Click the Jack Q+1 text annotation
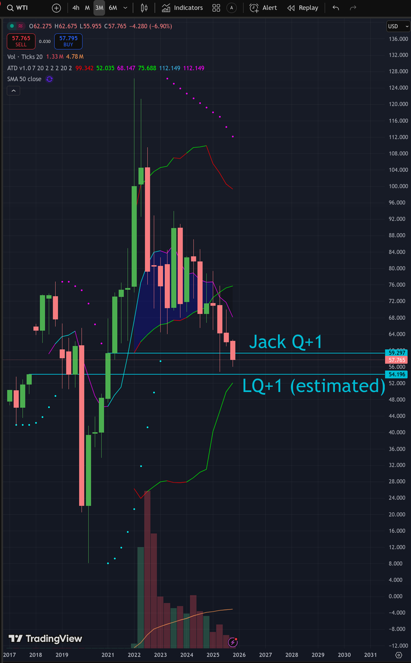Image resolution: width=411 pixels, height=663 pixels. (286, 342)
